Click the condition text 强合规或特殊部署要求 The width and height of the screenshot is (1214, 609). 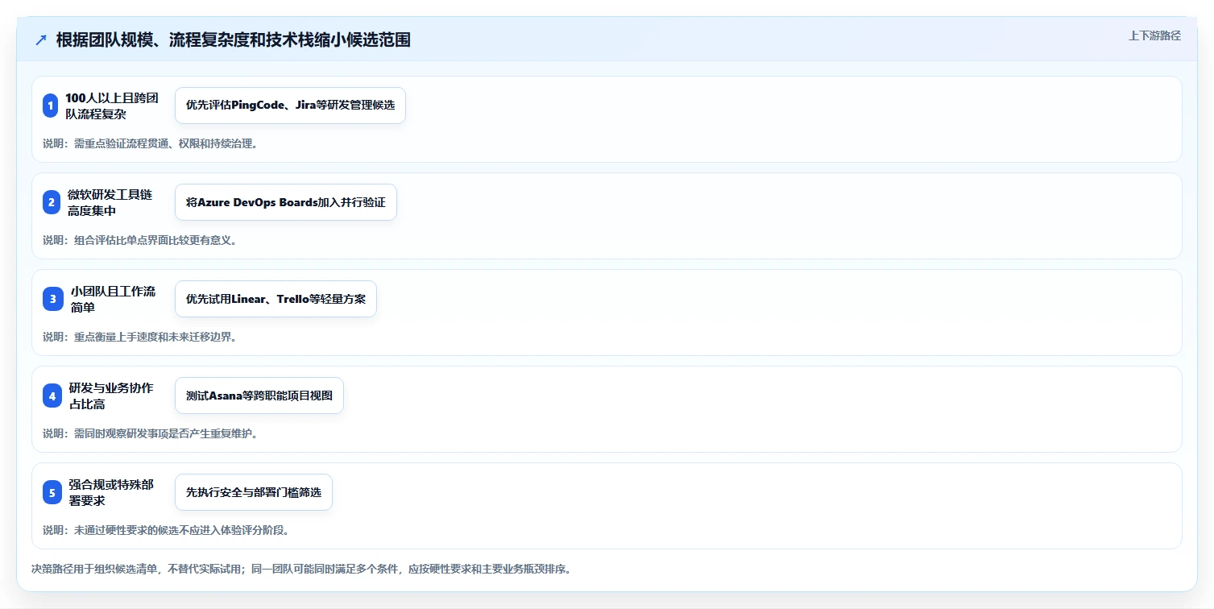tap(112, 492)
